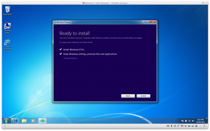Image resolution: width=210 pixels, height=131 pixels.
Task: Minimize the Windows 8 Setup dialog
Action: click(x=143, y=22)
